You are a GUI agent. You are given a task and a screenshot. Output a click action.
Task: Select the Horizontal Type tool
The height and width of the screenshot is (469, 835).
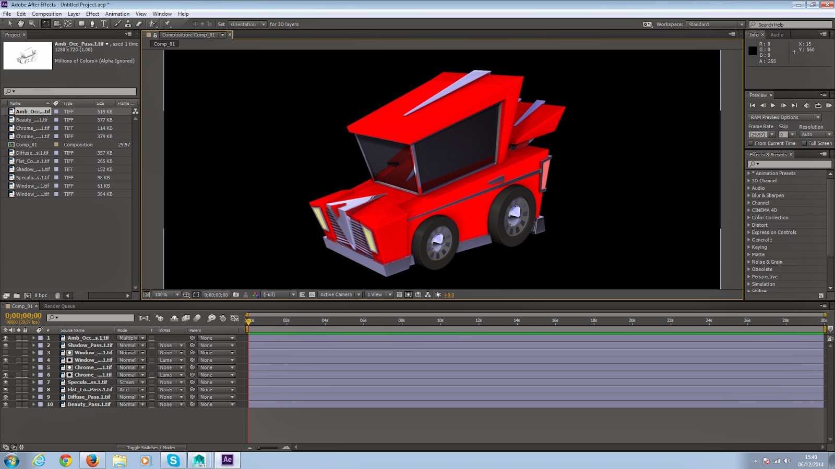tap(104, 24)
